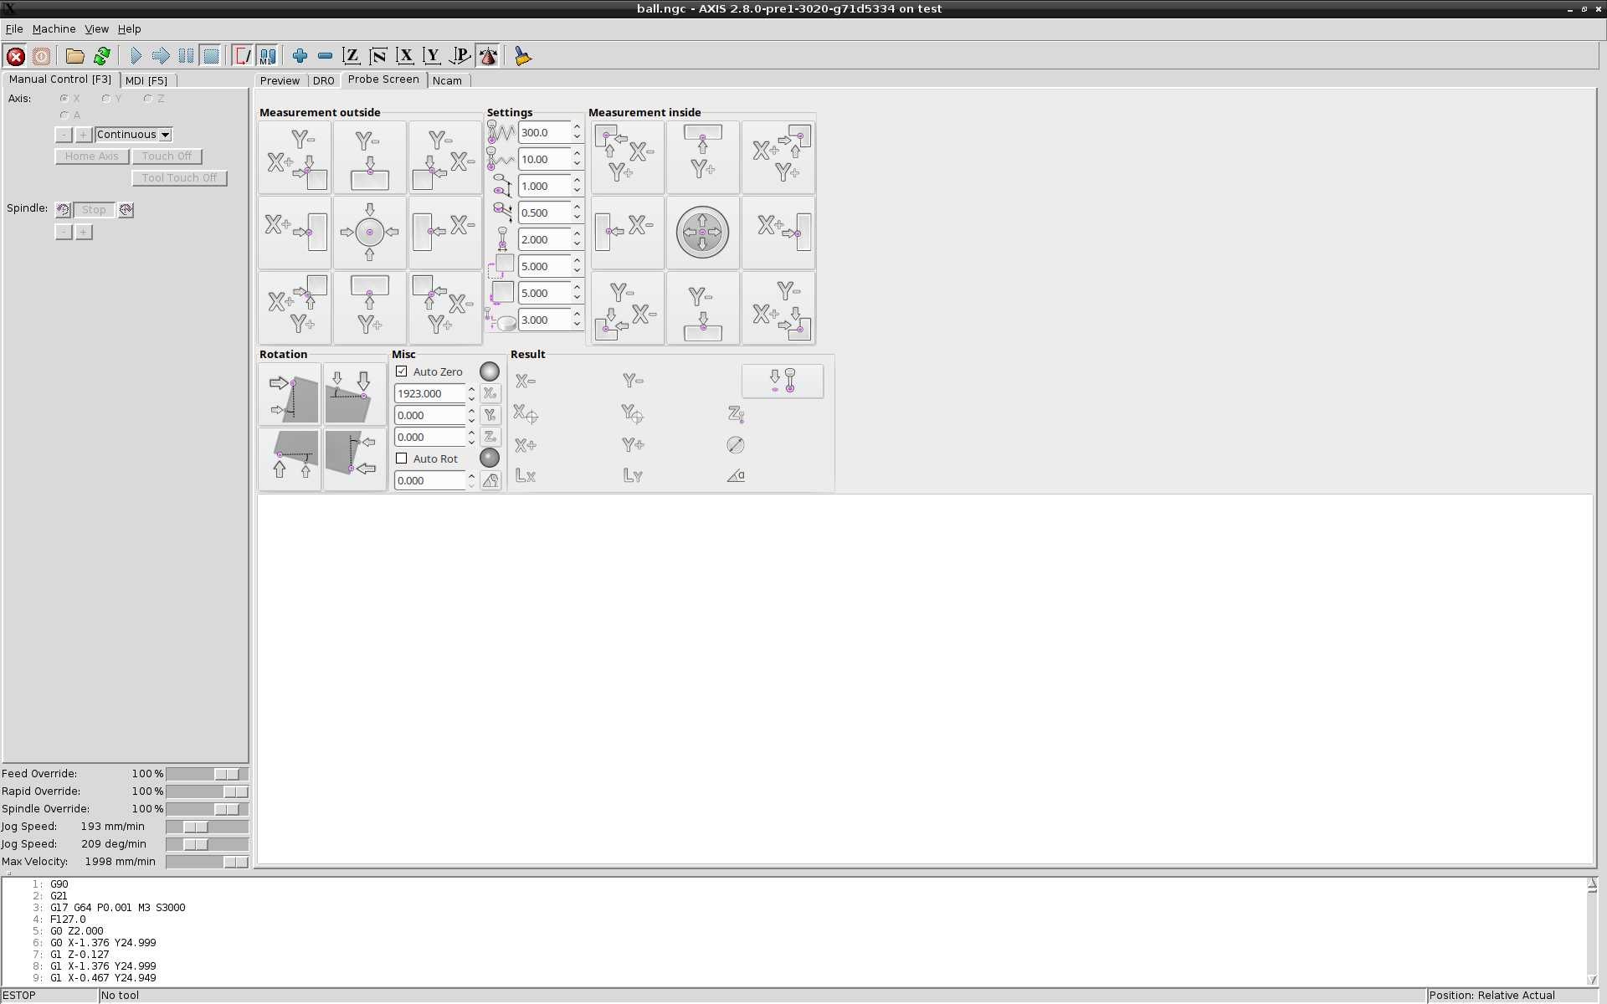Select the Z axis radio button
Image resolution: width=1607 pixels, height=1004 pixels.
[x=148, y=99]
